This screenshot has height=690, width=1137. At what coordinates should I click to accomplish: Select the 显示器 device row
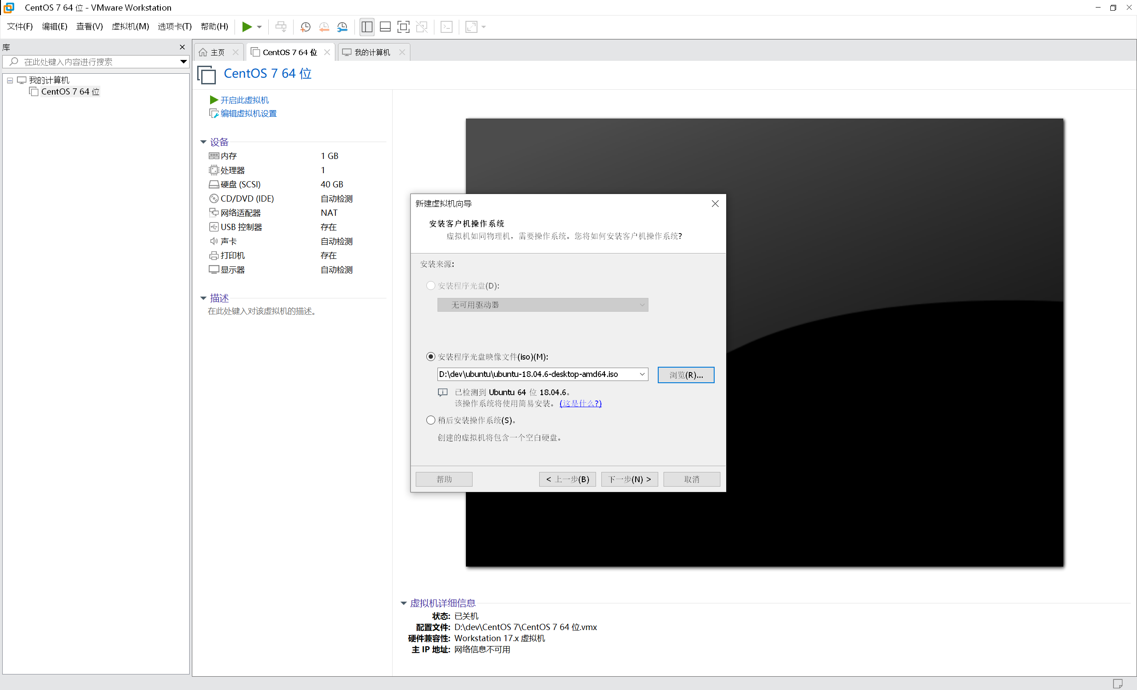[x=296, y=270]
